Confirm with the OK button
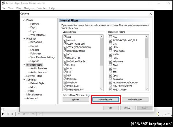The width and height of the screenshot is (173, 127). [111, 108]
